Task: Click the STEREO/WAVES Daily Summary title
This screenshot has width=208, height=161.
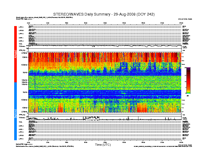Action: (104, 14)
